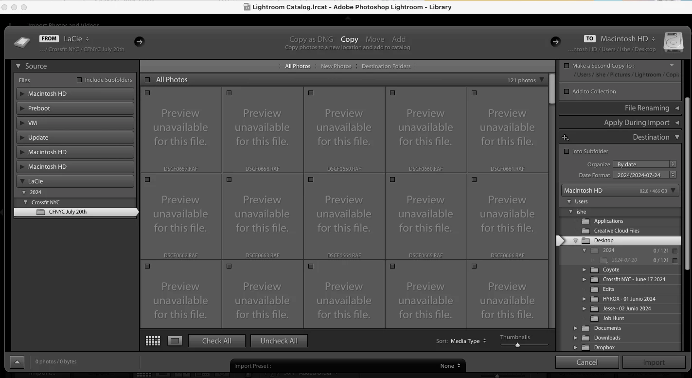
Task: Collapse the Destination panel
Action: click(677, 137)
